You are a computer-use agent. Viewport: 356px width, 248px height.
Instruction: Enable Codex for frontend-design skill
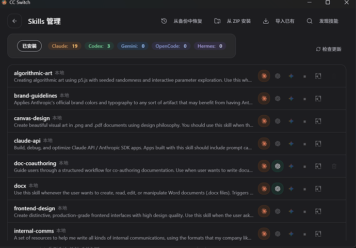click(278, 211)
